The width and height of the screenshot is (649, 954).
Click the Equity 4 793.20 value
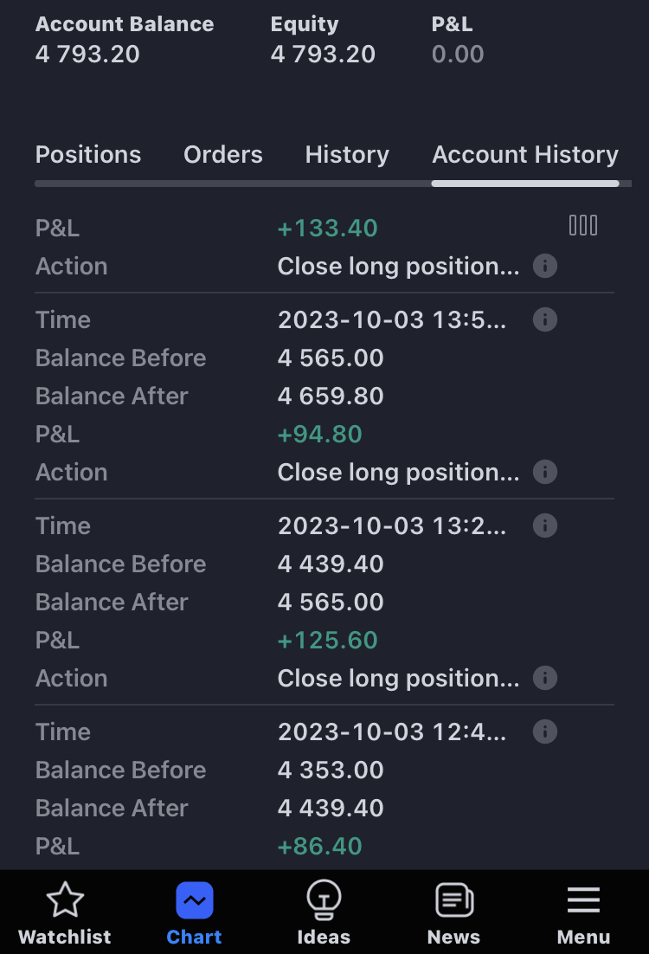[x=323, y=55]
